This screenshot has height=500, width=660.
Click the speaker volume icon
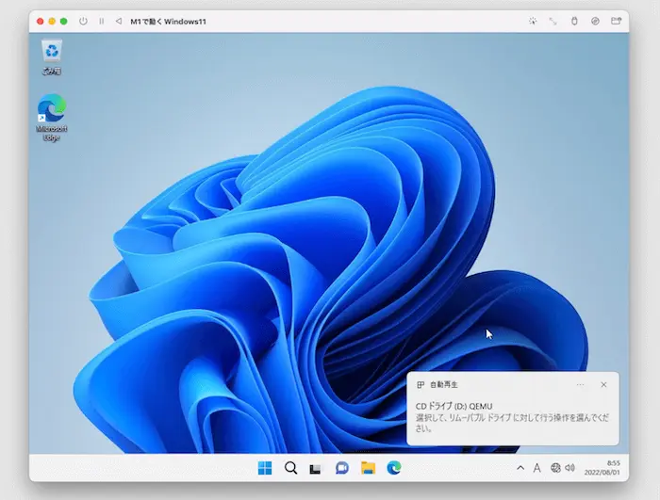(569, 468)
